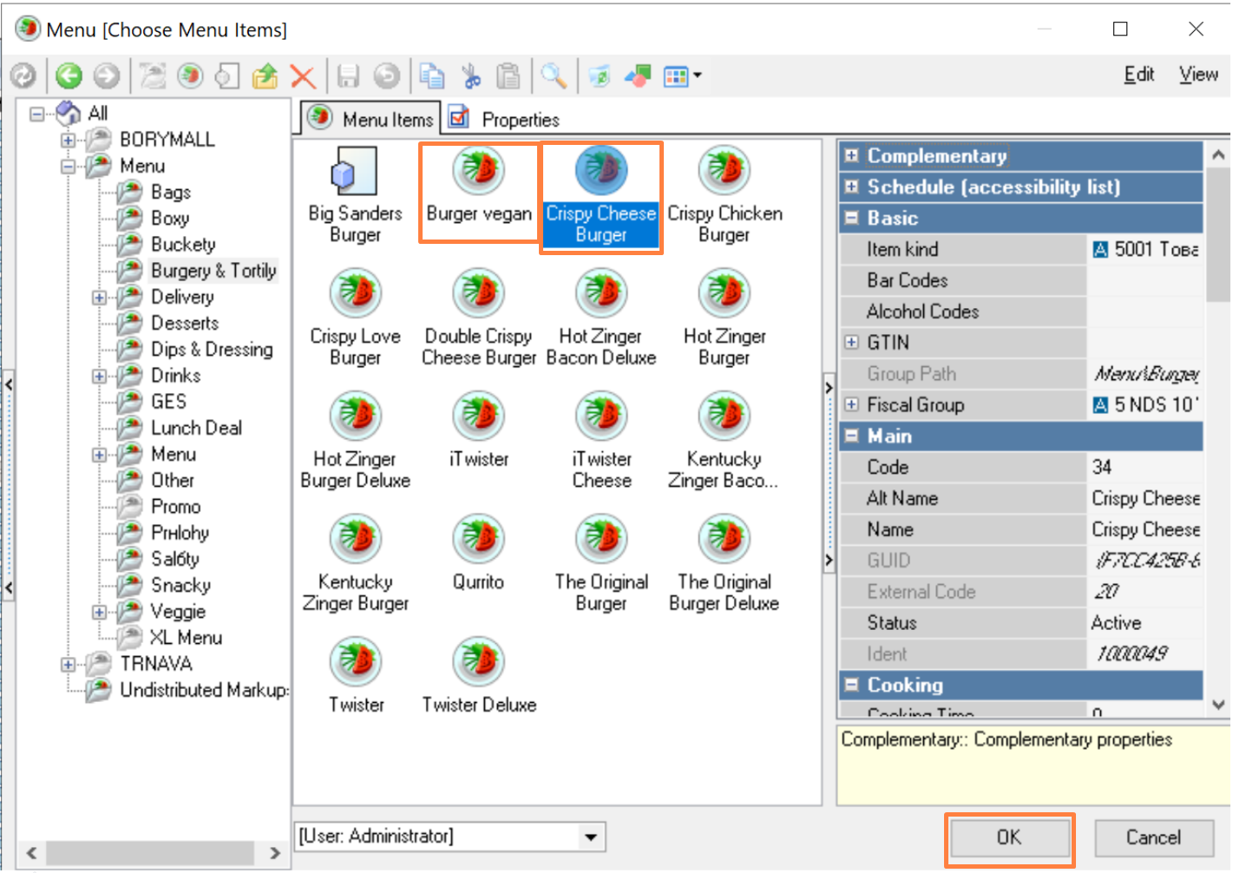This screenshot has width=1233, height=873.
Task: Switch to the Properties tab
Action: click(505, 119)
